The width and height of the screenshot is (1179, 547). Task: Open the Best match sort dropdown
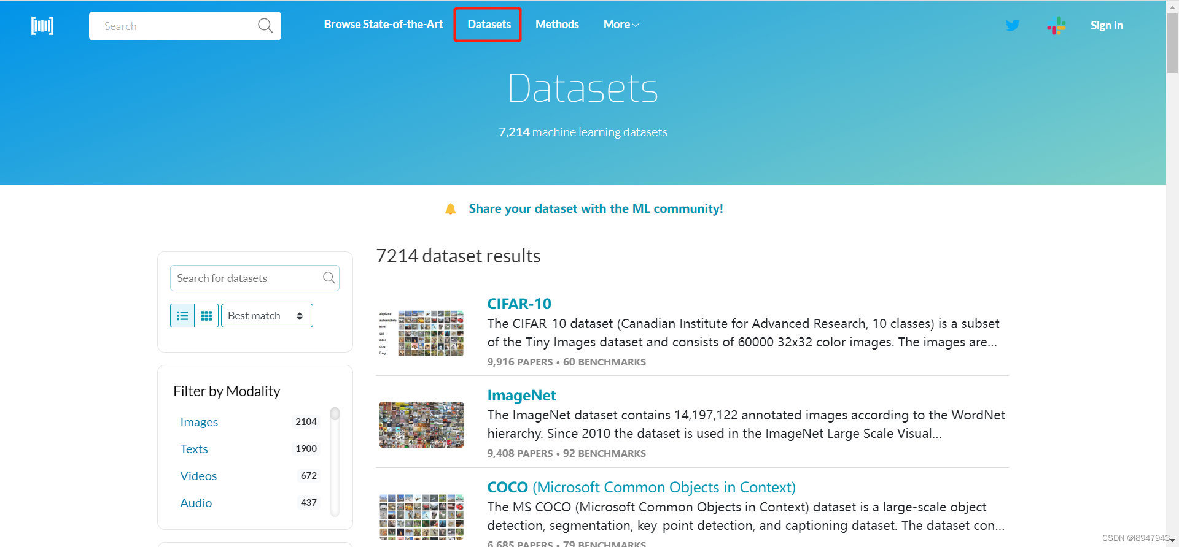click(x=267, y=316)
